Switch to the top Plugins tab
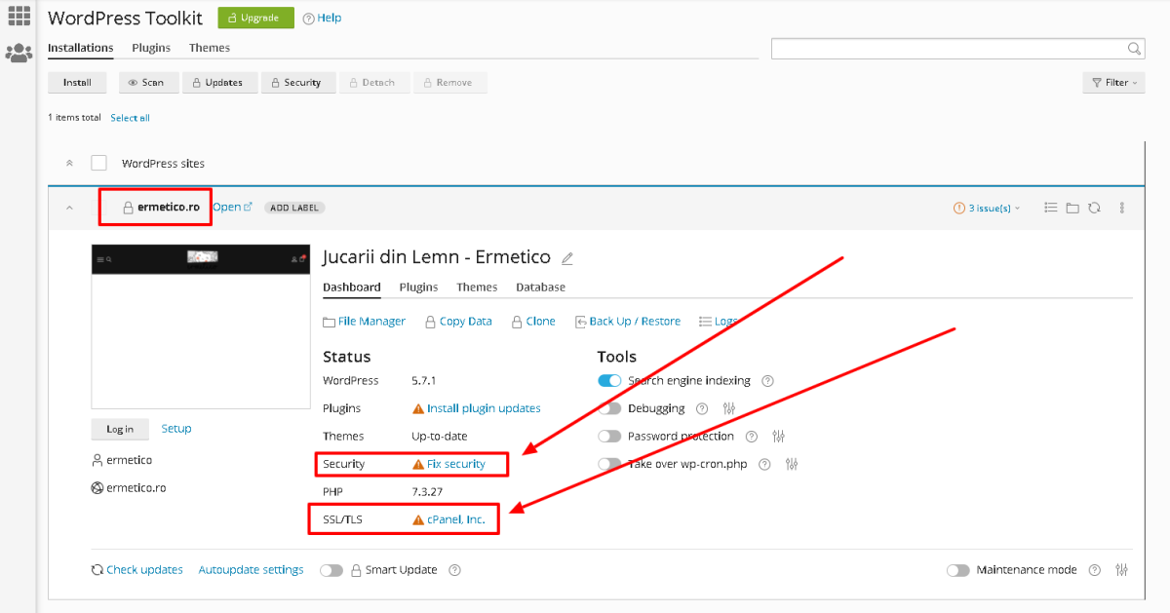The height and width of the screenshot is (613, 1170). coord(151,48)
